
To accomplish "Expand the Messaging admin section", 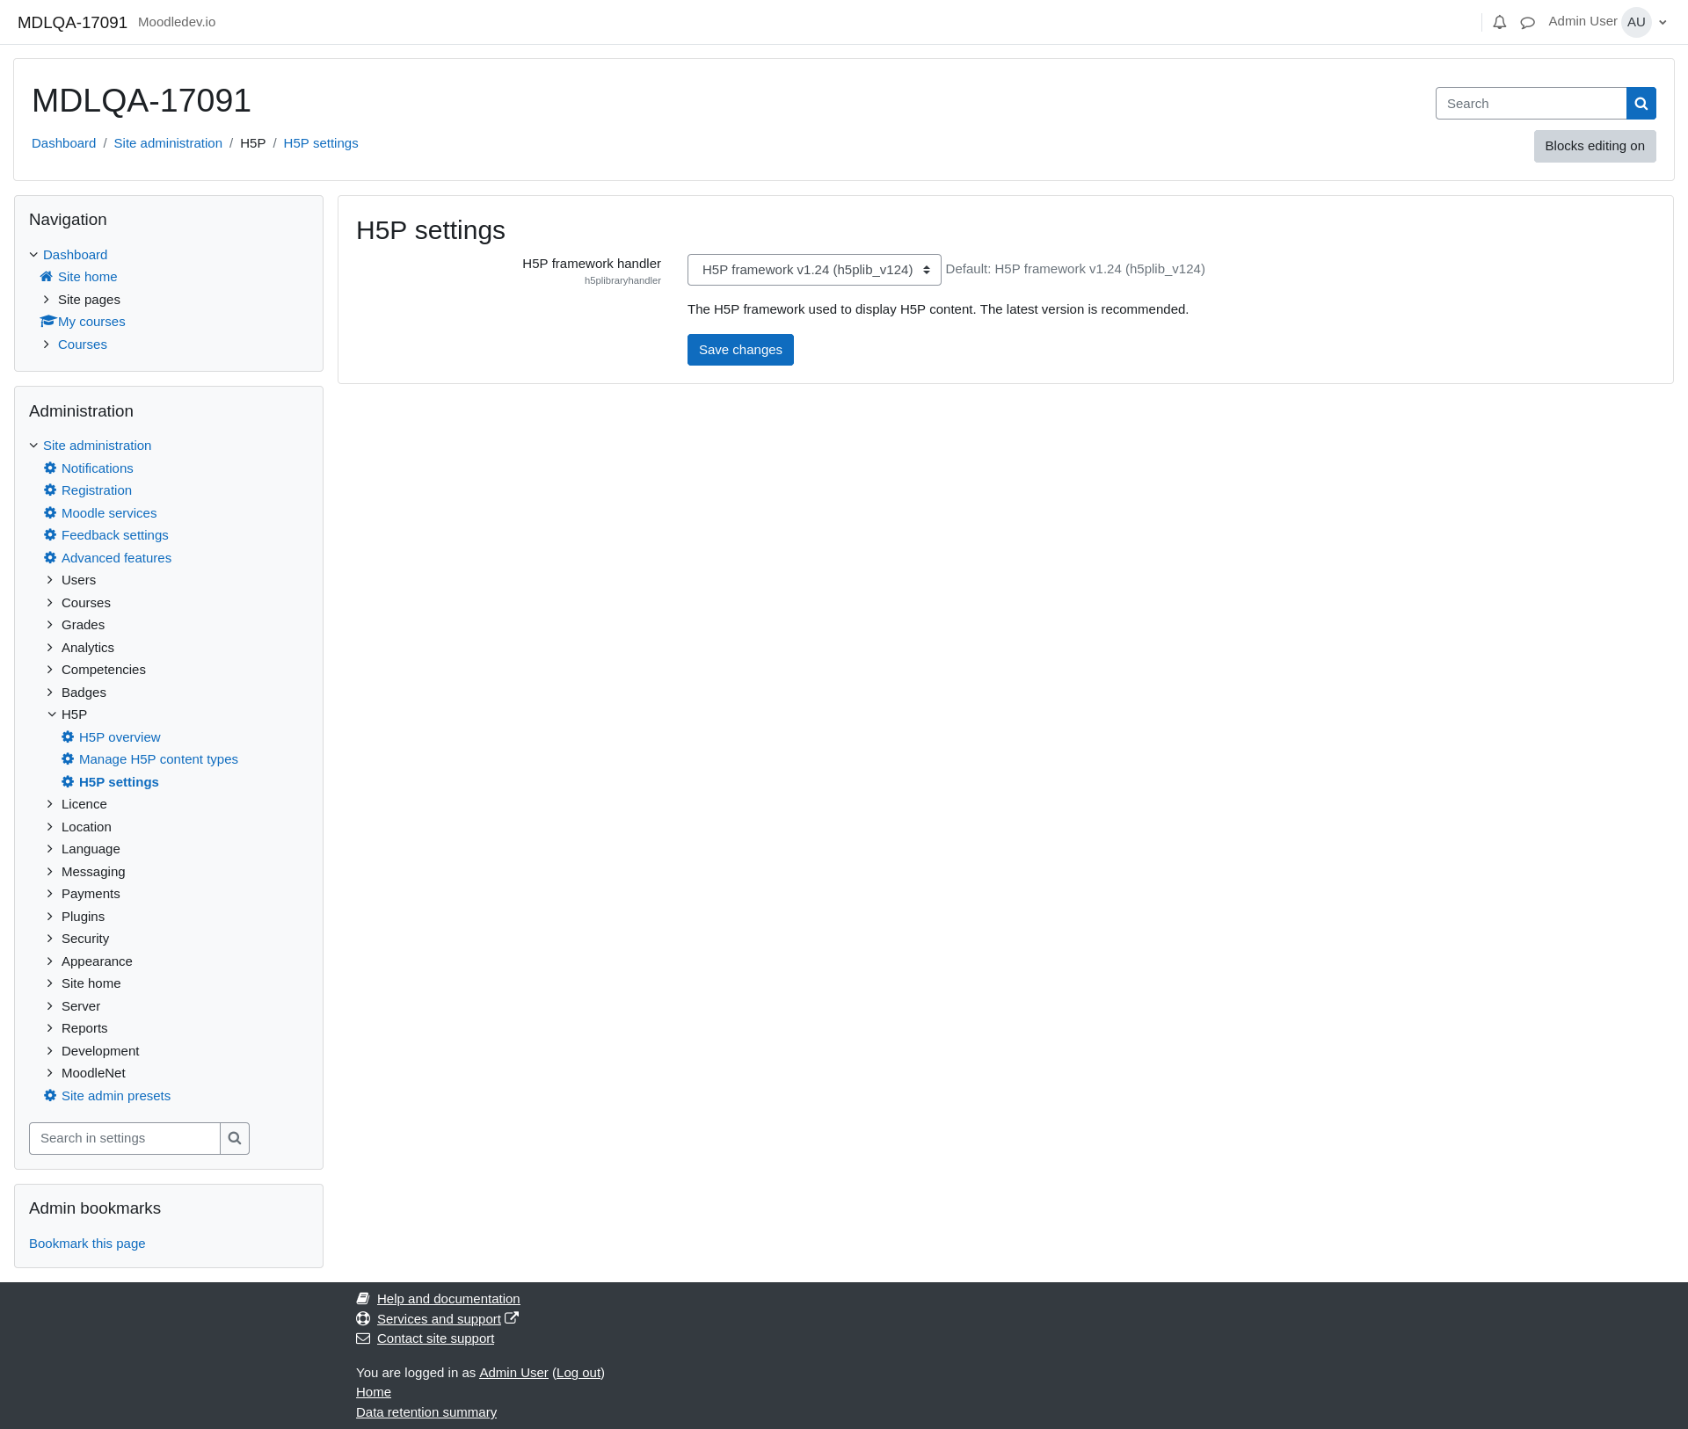I will coord(50,872).
